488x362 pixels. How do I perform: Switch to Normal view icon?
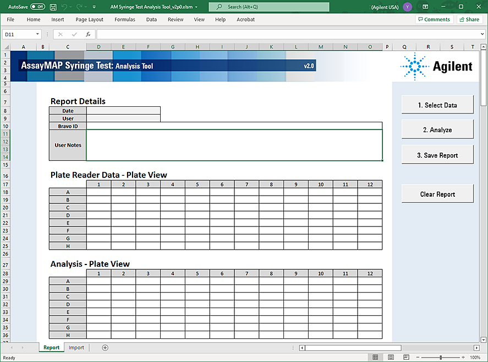pyautogui.click(x=375, y=358)
